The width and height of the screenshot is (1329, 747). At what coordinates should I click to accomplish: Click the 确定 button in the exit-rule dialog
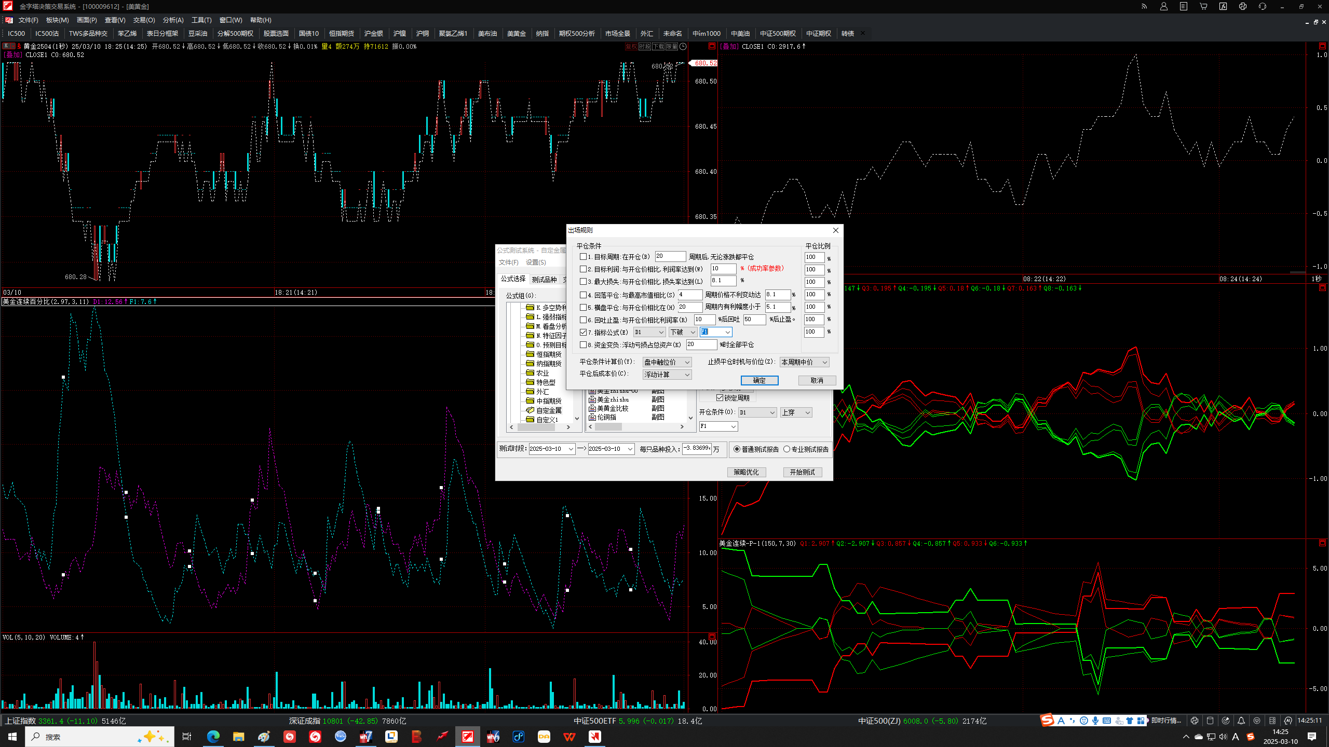tap(760, 380)
